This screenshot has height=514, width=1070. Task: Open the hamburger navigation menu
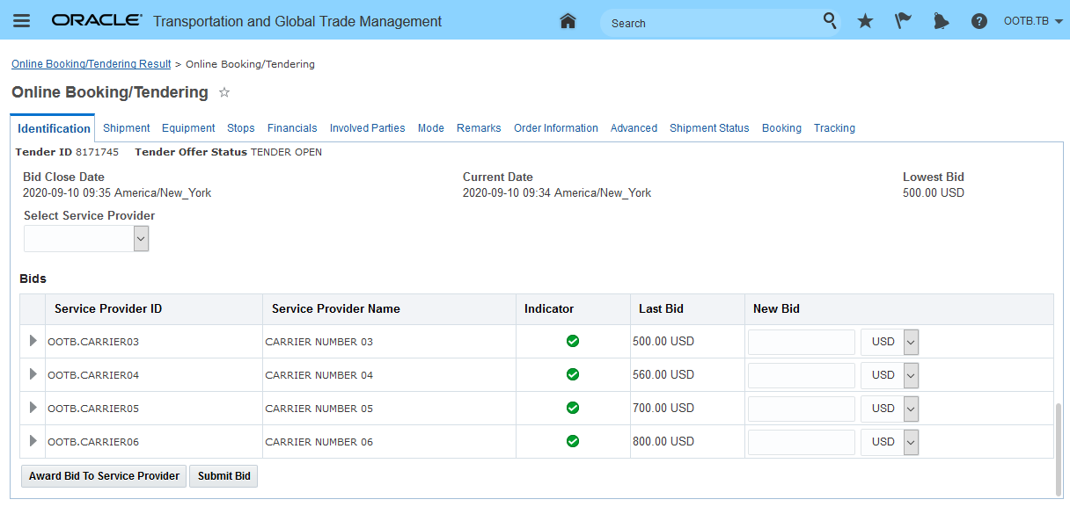21,21
